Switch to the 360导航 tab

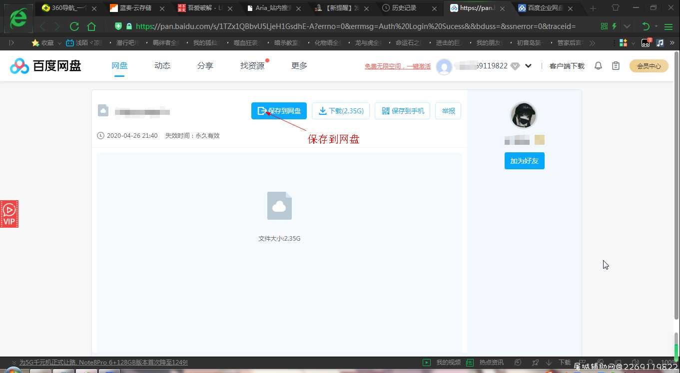click(69, 8)
